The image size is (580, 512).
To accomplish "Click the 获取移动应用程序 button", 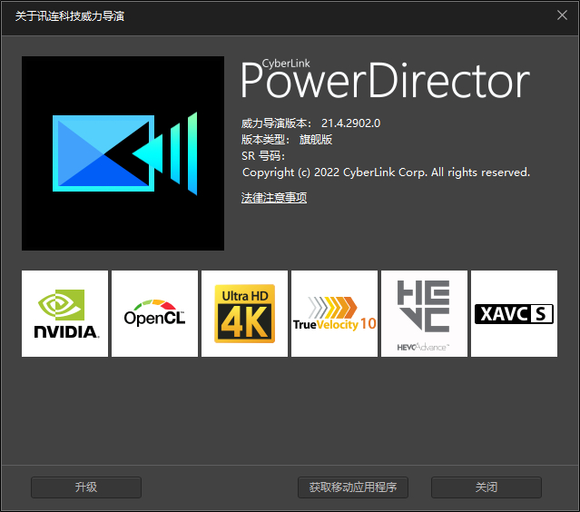I will coord(353,487).
